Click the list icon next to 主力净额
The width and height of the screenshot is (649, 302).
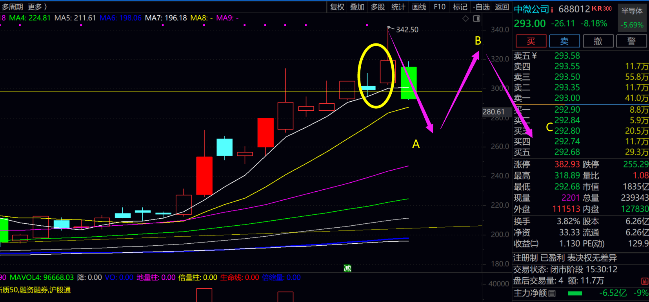click(552, 293)
